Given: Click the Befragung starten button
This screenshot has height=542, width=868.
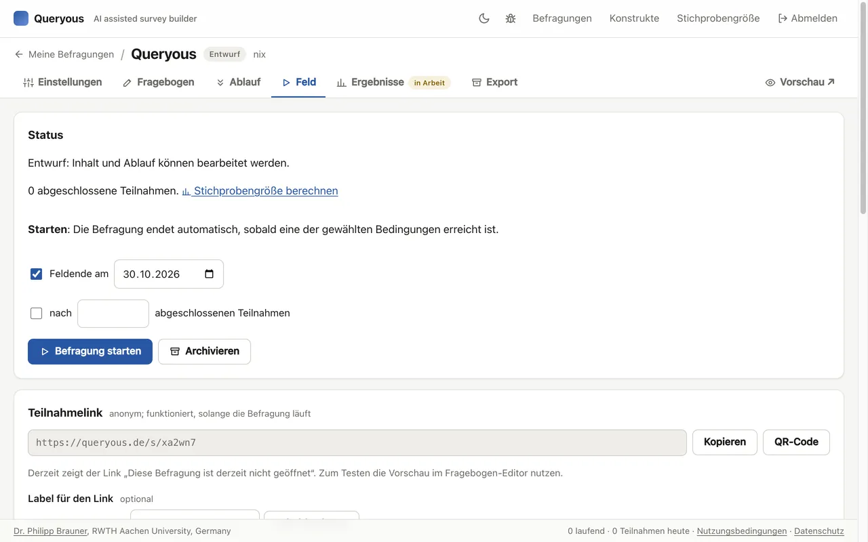Looking at the screenshot, I should [x=90, y=352].
